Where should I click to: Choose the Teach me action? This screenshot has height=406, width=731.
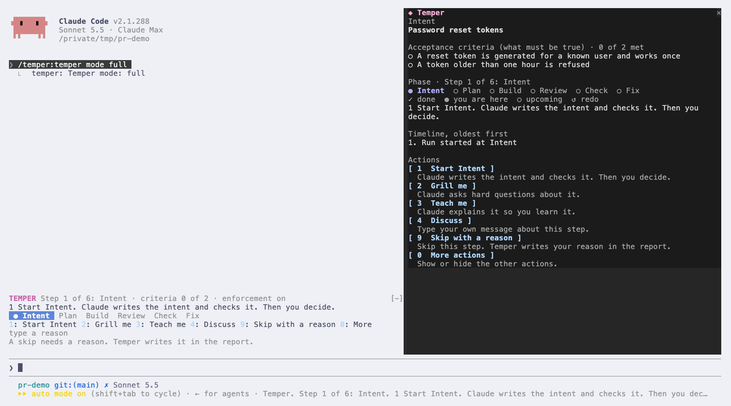click(x=442, y=203)
